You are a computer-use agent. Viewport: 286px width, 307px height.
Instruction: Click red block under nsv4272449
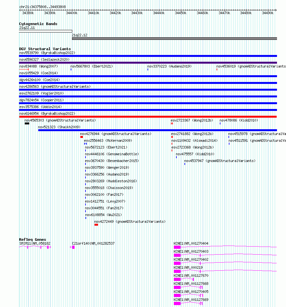[96, 225]
